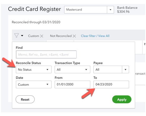
Task: Expand the Payee dropdown arrow
Action: pos(125,70)
